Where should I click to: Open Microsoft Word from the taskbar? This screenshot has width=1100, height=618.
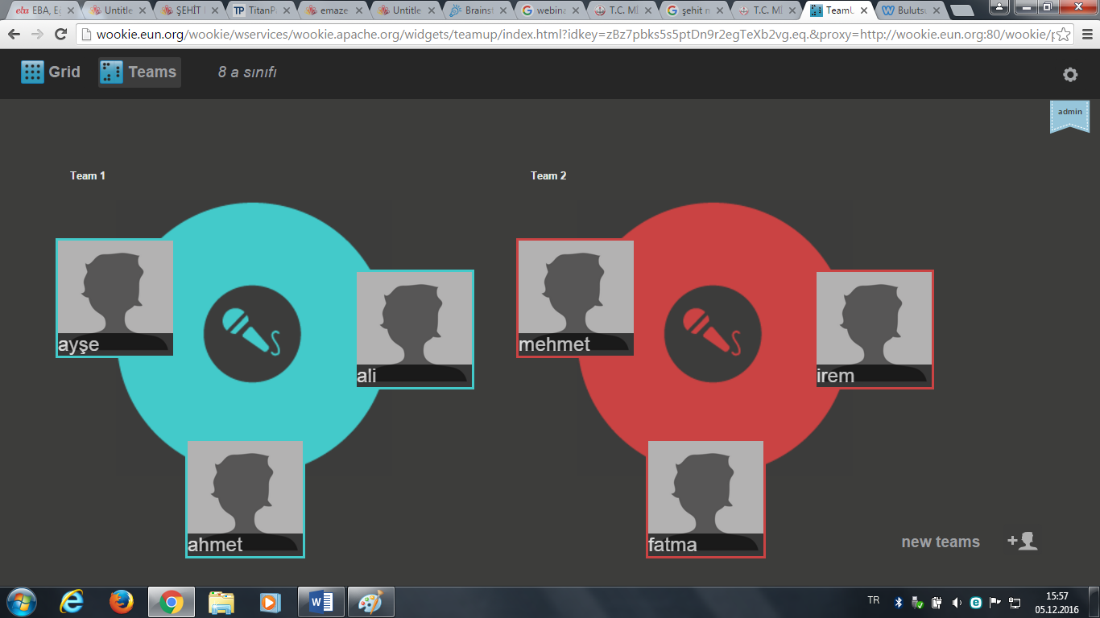(x=320, y=601)
